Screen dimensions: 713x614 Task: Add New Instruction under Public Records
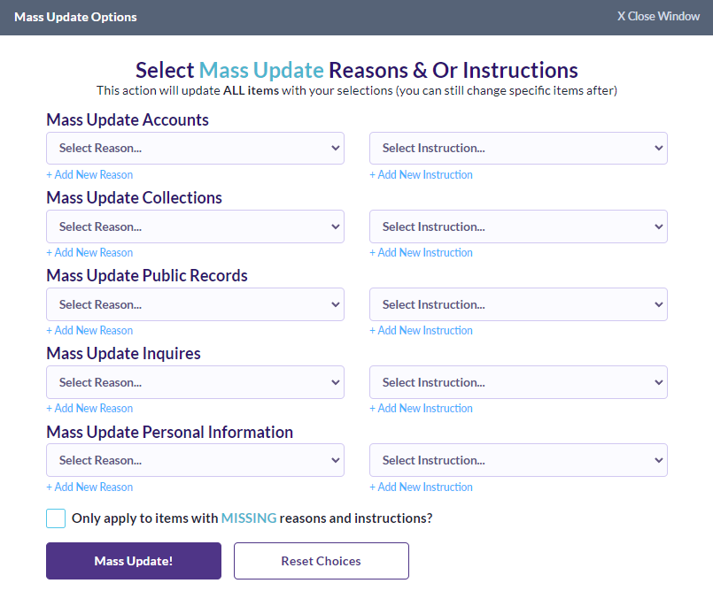(421, 331)
